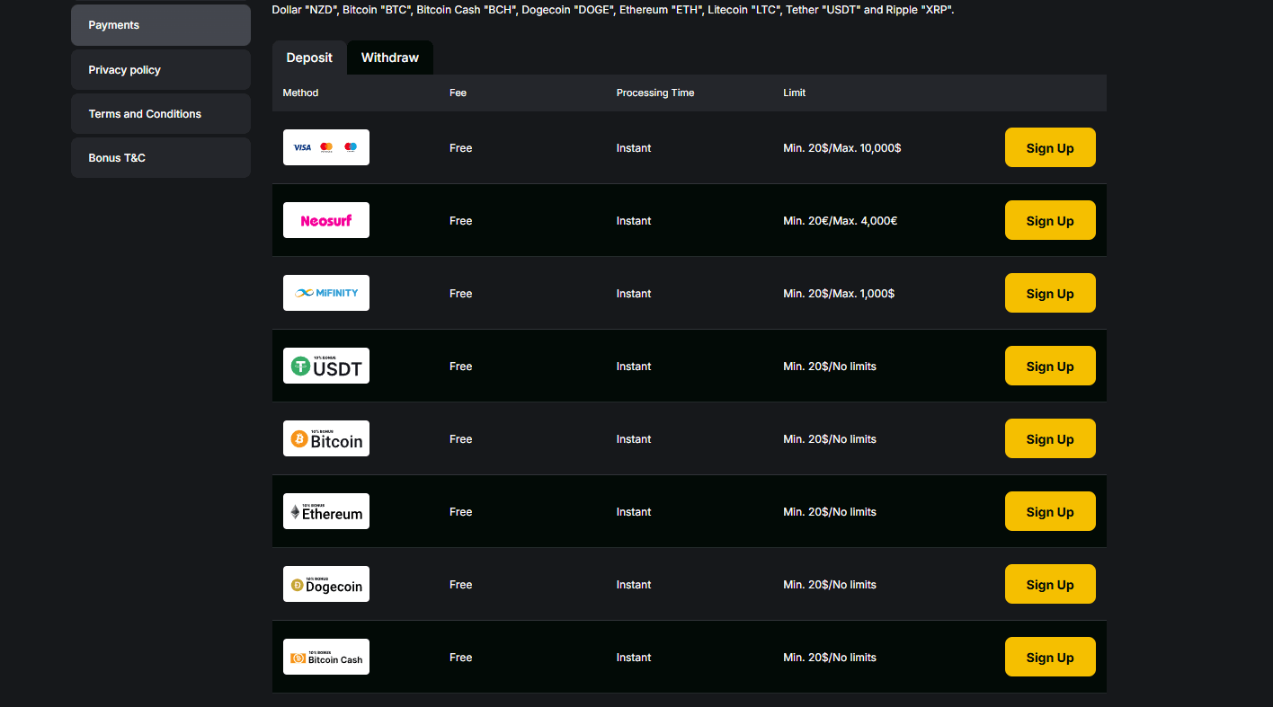Click Instant in the Ethereum row
The height and width of the screenshot is (707, 1273).
pyautogui.click(x=634, y=512)
